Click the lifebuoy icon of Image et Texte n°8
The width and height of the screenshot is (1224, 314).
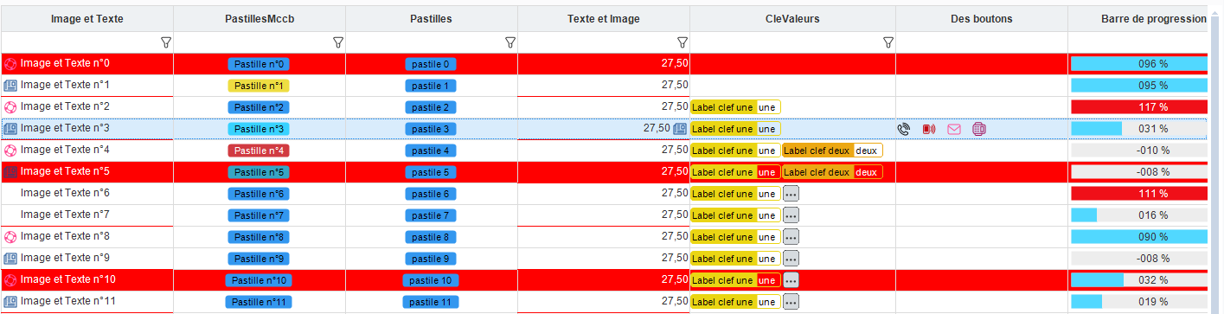click(x=10, y=237)
